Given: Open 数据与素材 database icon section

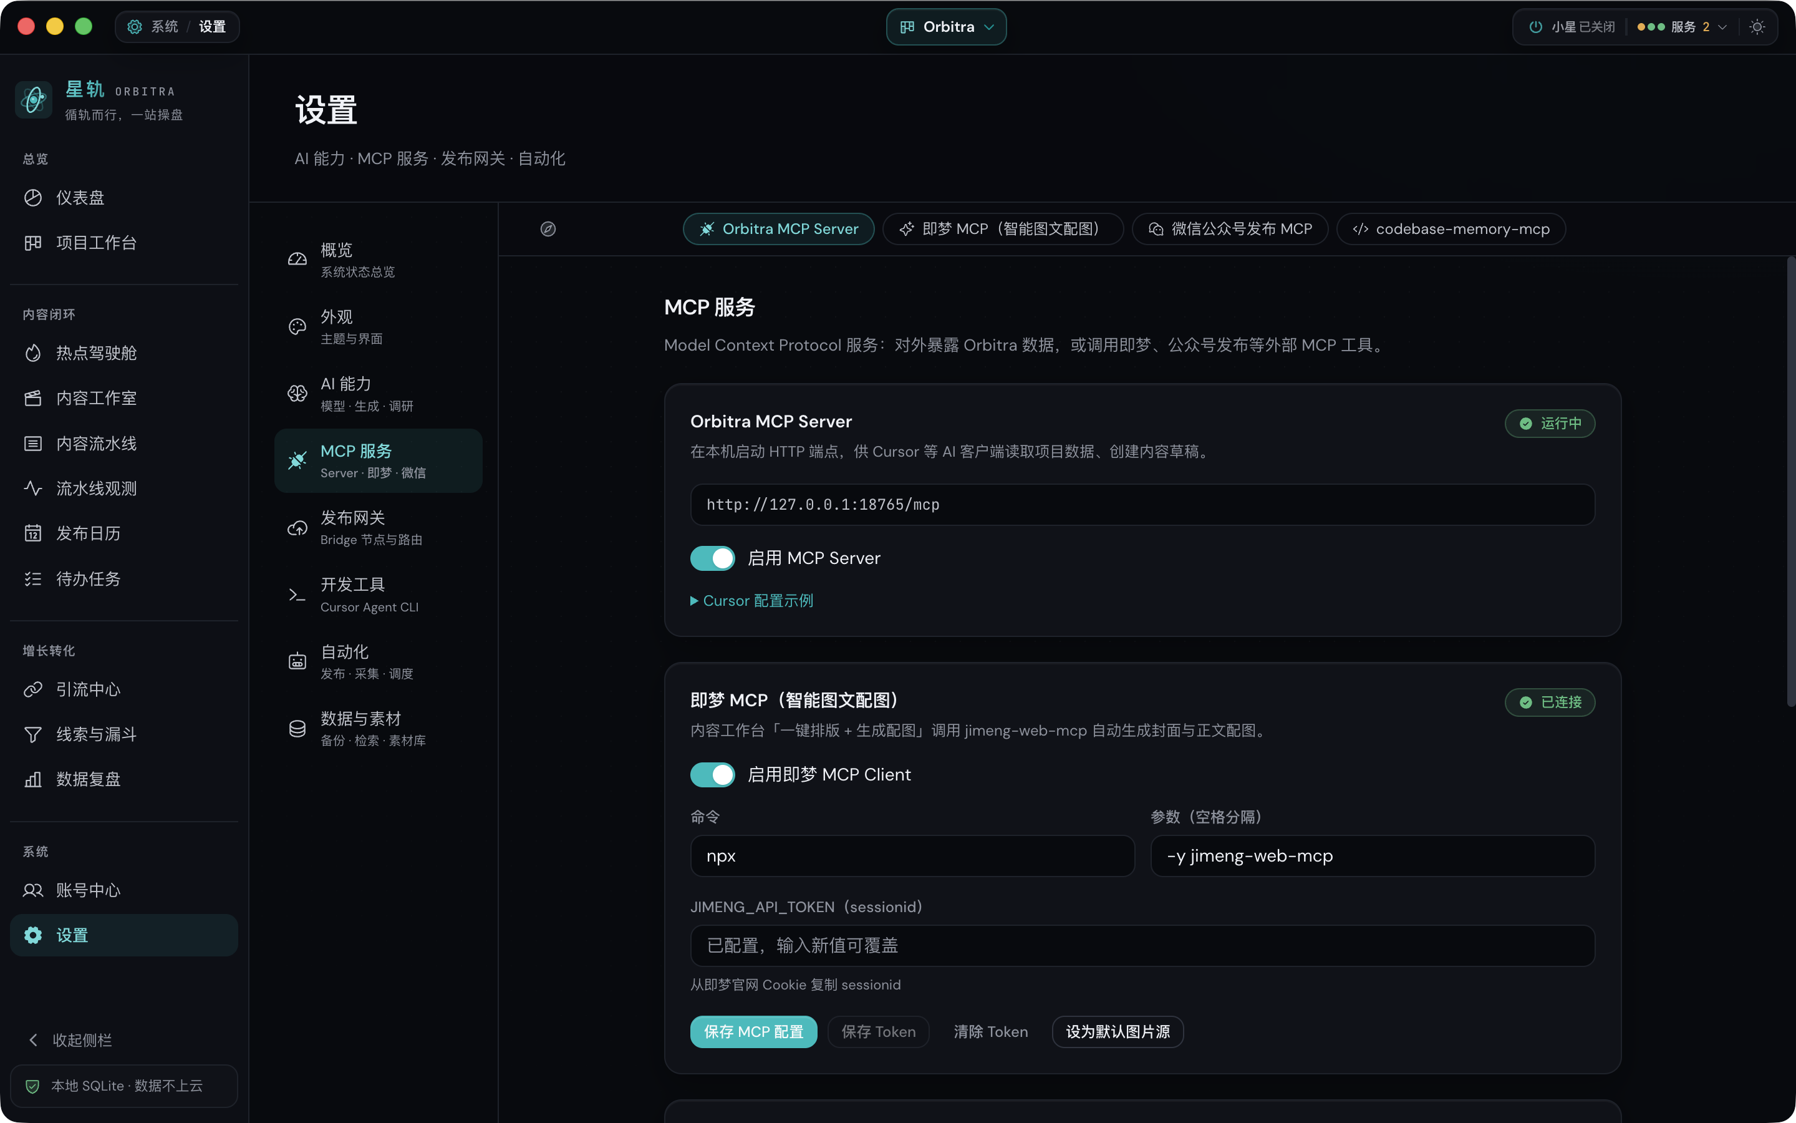Looking at the screenshot, I should (x=297, y=729).
